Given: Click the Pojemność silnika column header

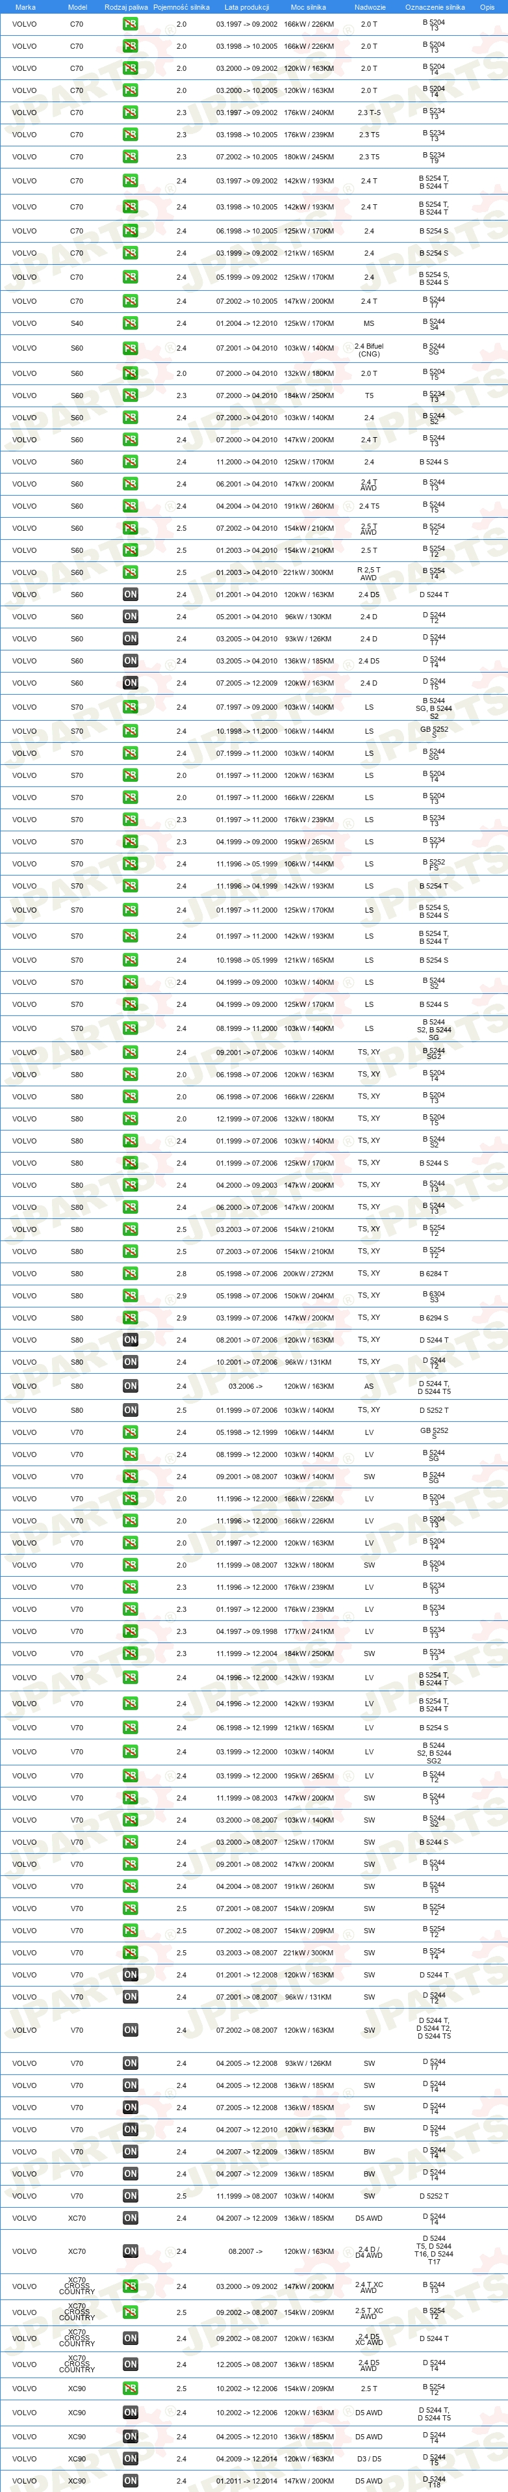Looking at the screenshot, I should point(181,7).
